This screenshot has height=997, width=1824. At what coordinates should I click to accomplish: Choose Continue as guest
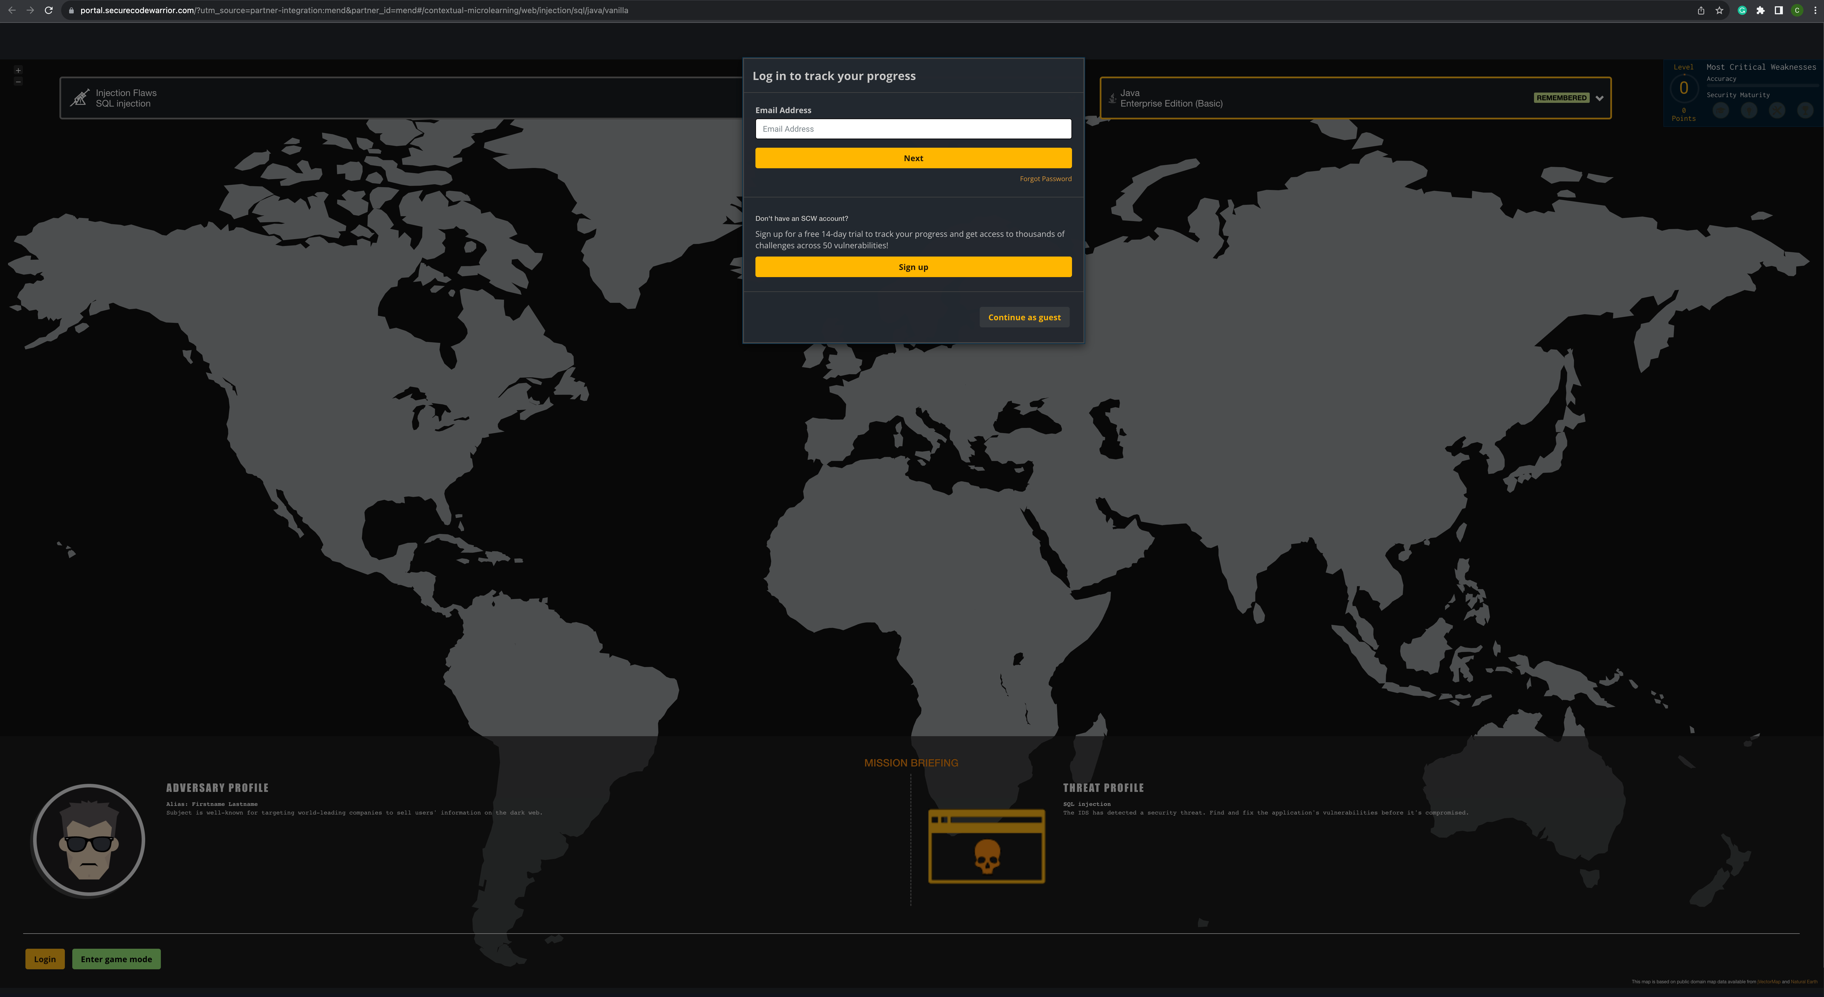coord(1024,317)
